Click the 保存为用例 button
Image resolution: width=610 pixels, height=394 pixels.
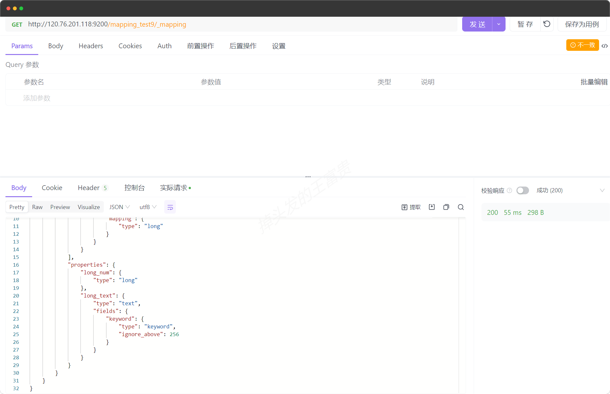pos(582,24)
